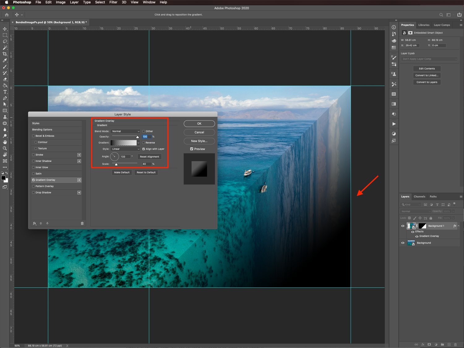Choose the Lasso tool
Screen dimensions: 464x348
pyautogui.click(x=5, y=41)
